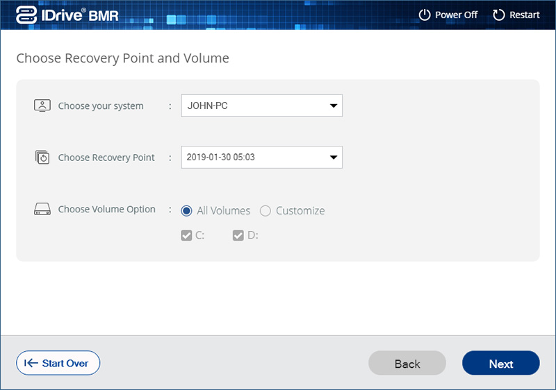Expand the recovery point 2019-01-30 dropdown
This screenshot has width=556, height=390.
click(x=261, y=157)
